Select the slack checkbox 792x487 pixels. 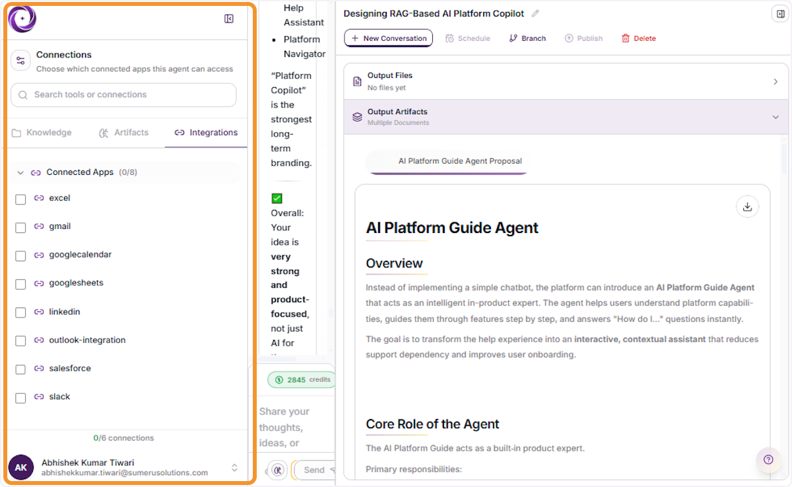pyautogui.click(x=20, y=398)
